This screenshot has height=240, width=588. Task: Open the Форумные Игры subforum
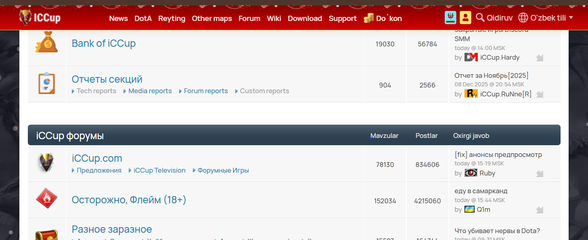click(x=223, y=170)
